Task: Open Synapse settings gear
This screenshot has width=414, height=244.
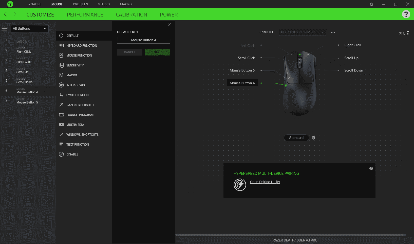Action: coord(371,4)
